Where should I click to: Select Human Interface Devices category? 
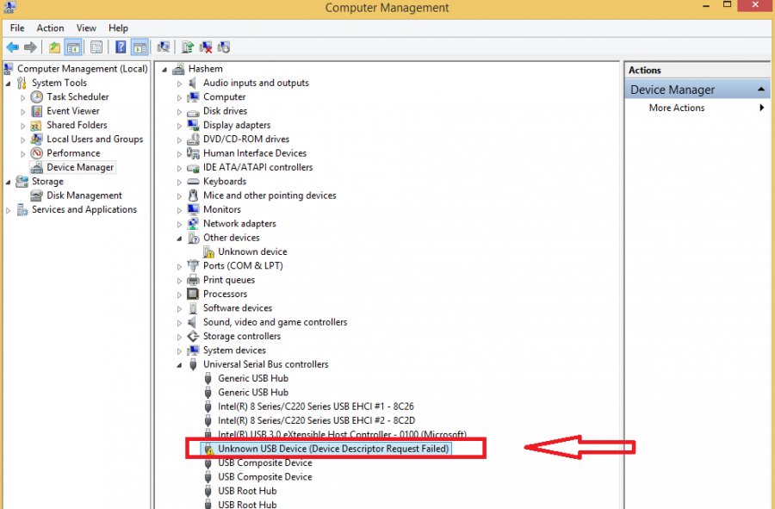click(x=255, y=153)
